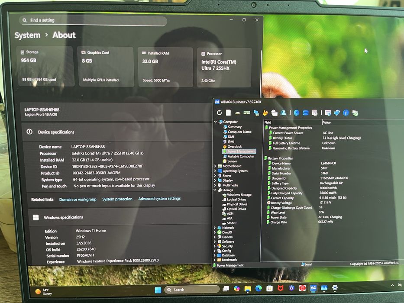Select Power Management tree item
This screenshot has height=303, width=404.
(x=239, y=151)
